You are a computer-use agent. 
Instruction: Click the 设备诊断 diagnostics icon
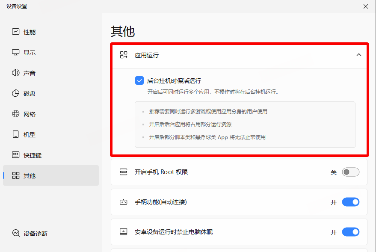pos(16,233)
